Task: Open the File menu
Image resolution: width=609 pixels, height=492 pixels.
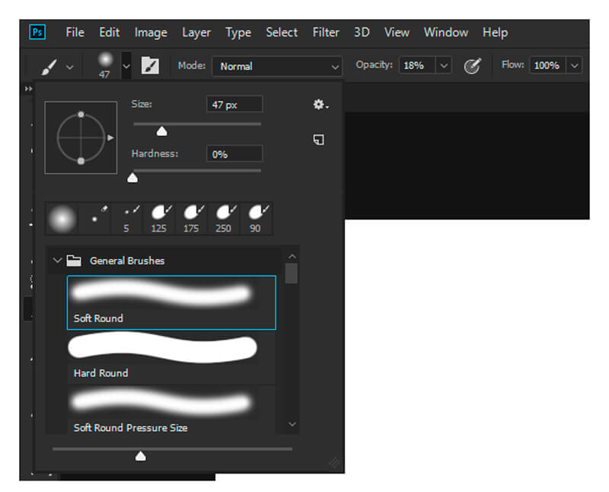Action: [75, 32]
